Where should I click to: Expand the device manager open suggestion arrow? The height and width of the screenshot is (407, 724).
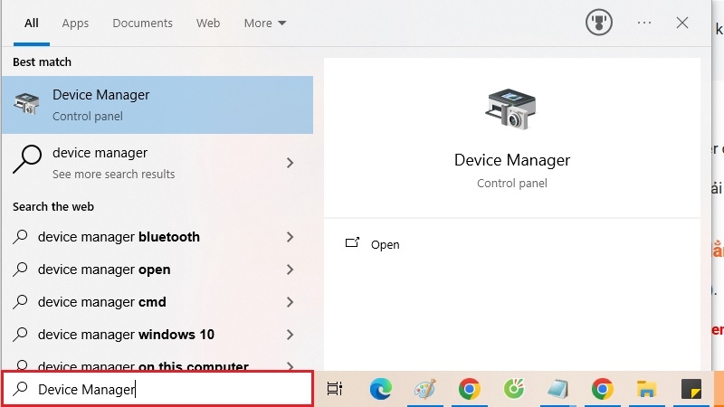point(290,270)
